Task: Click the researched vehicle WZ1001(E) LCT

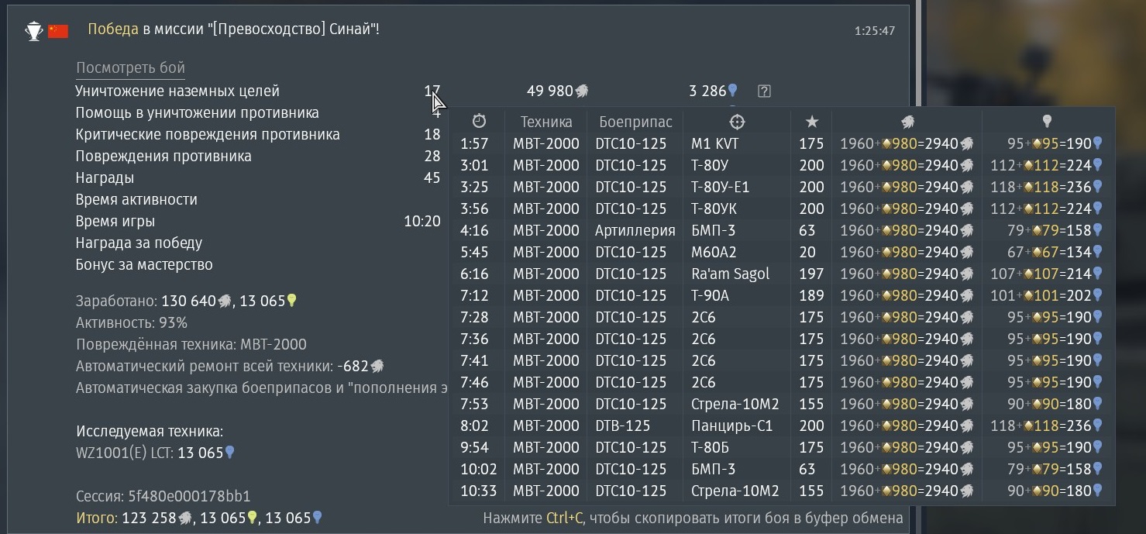Action: pos(123,453)
